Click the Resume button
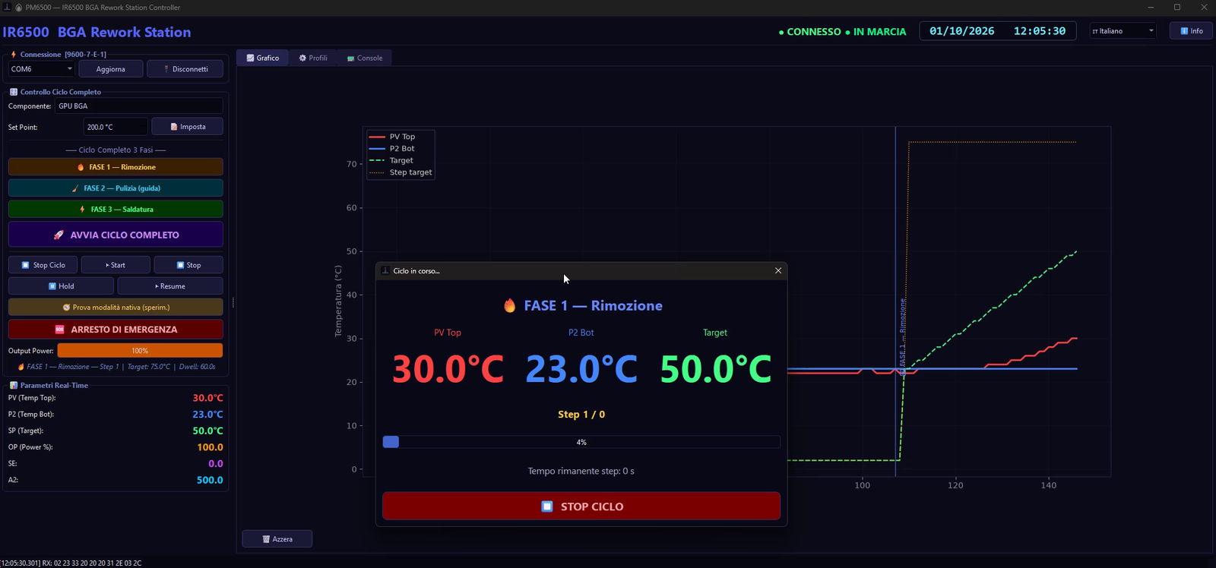This screenshot has height=568, width=1216. click(x=170, y=286)
